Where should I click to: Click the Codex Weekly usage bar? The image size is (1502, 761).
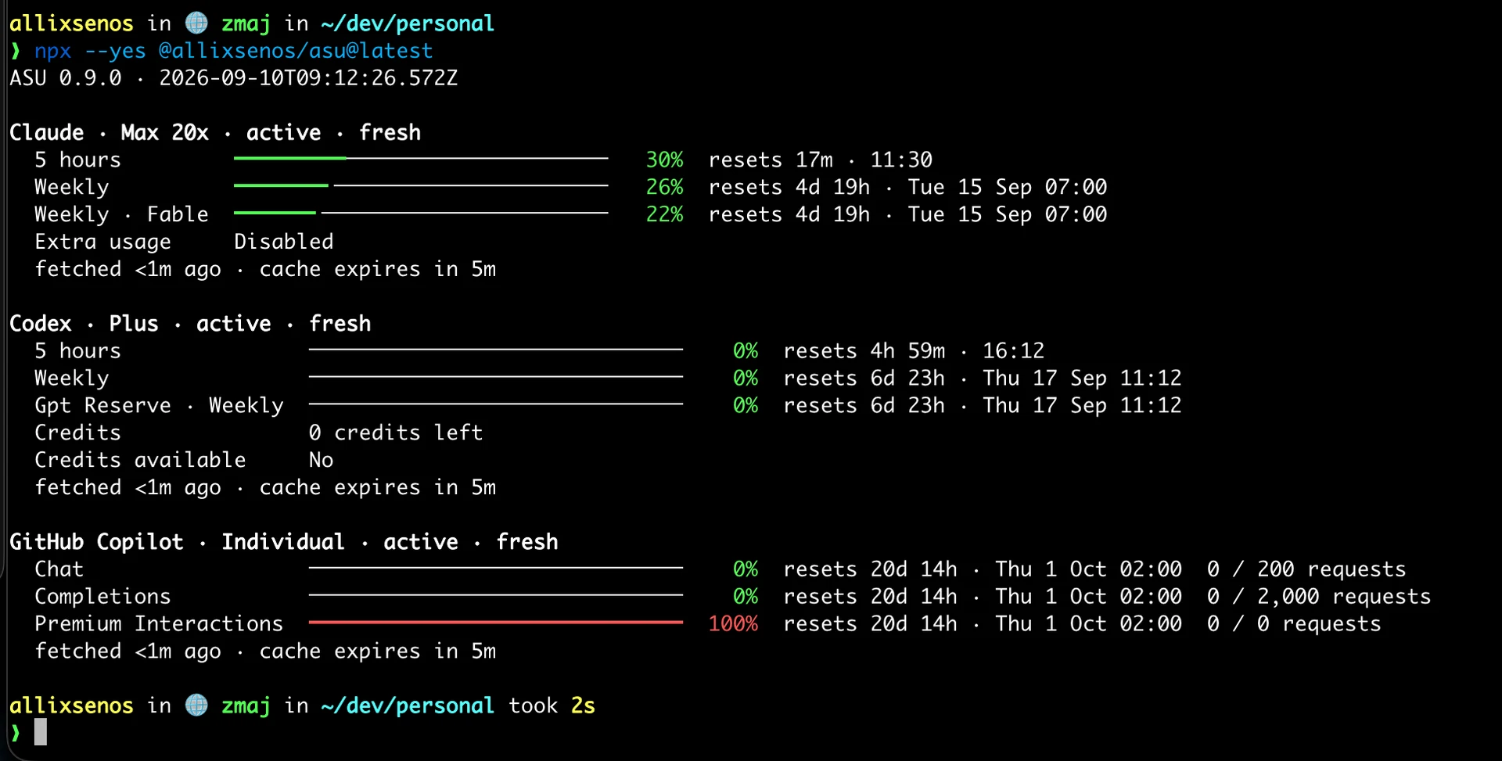pos(496,377)
